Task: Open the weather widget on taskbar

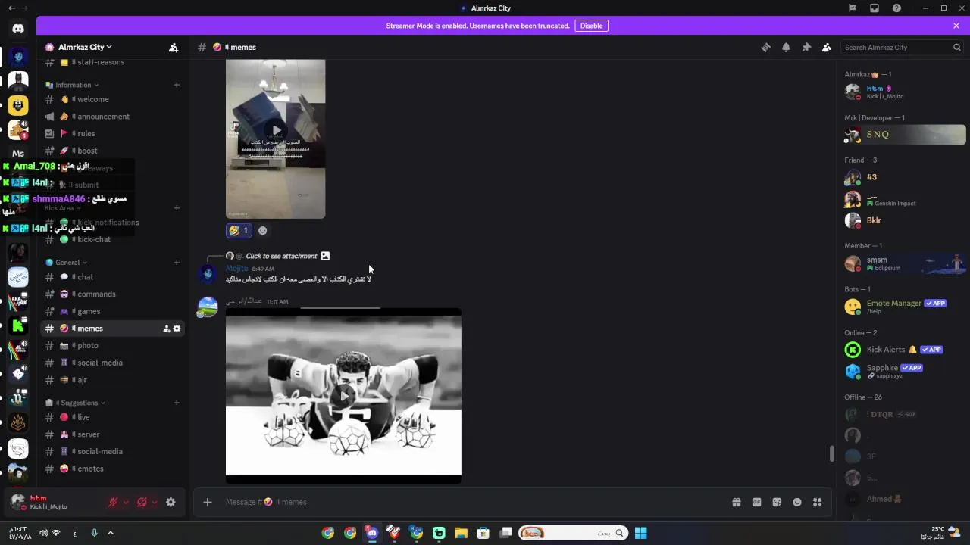Action: pyautogui.click(x=943, y=533)
